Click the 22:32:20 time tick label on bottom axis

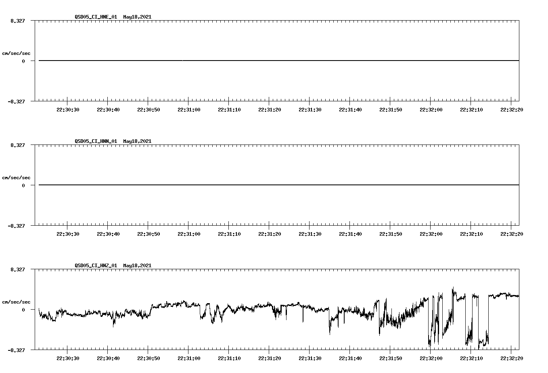511,357
